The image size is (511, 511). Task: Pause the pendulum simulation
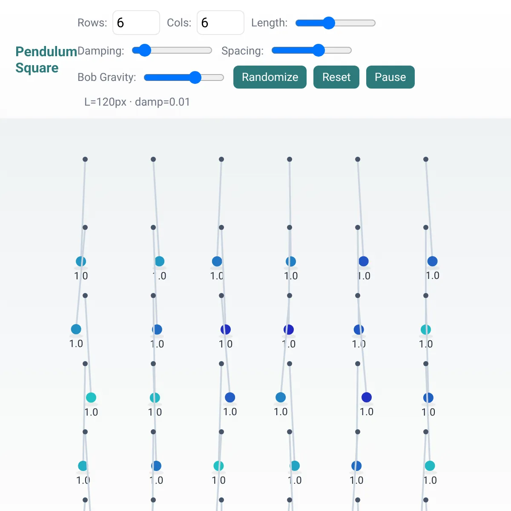coord(390,77)
